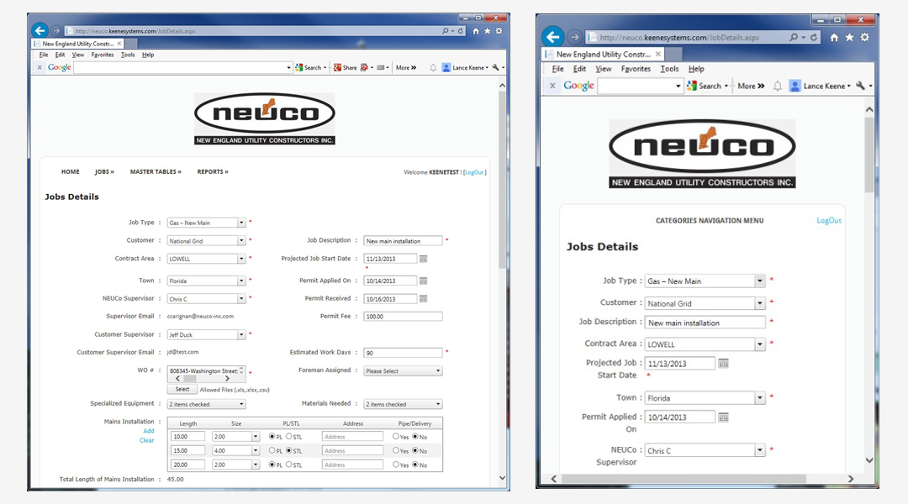The height and width of the screenshot is (504, 908).
Task: Open the Customer Supervisor dropdown showing Jeff Duck
Action: click(x=206, y=334)
